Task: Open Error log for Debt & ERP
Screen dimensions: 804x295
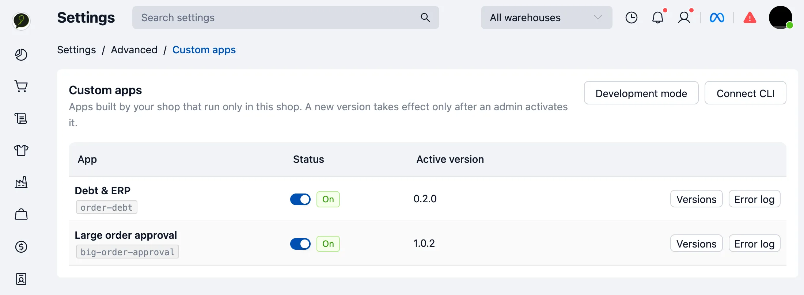Action: [x=755, y=199]
